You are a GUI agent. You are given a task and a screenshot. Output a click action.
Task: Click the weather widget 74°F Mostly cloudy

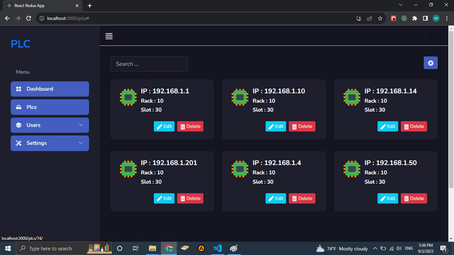click(342, 248)
